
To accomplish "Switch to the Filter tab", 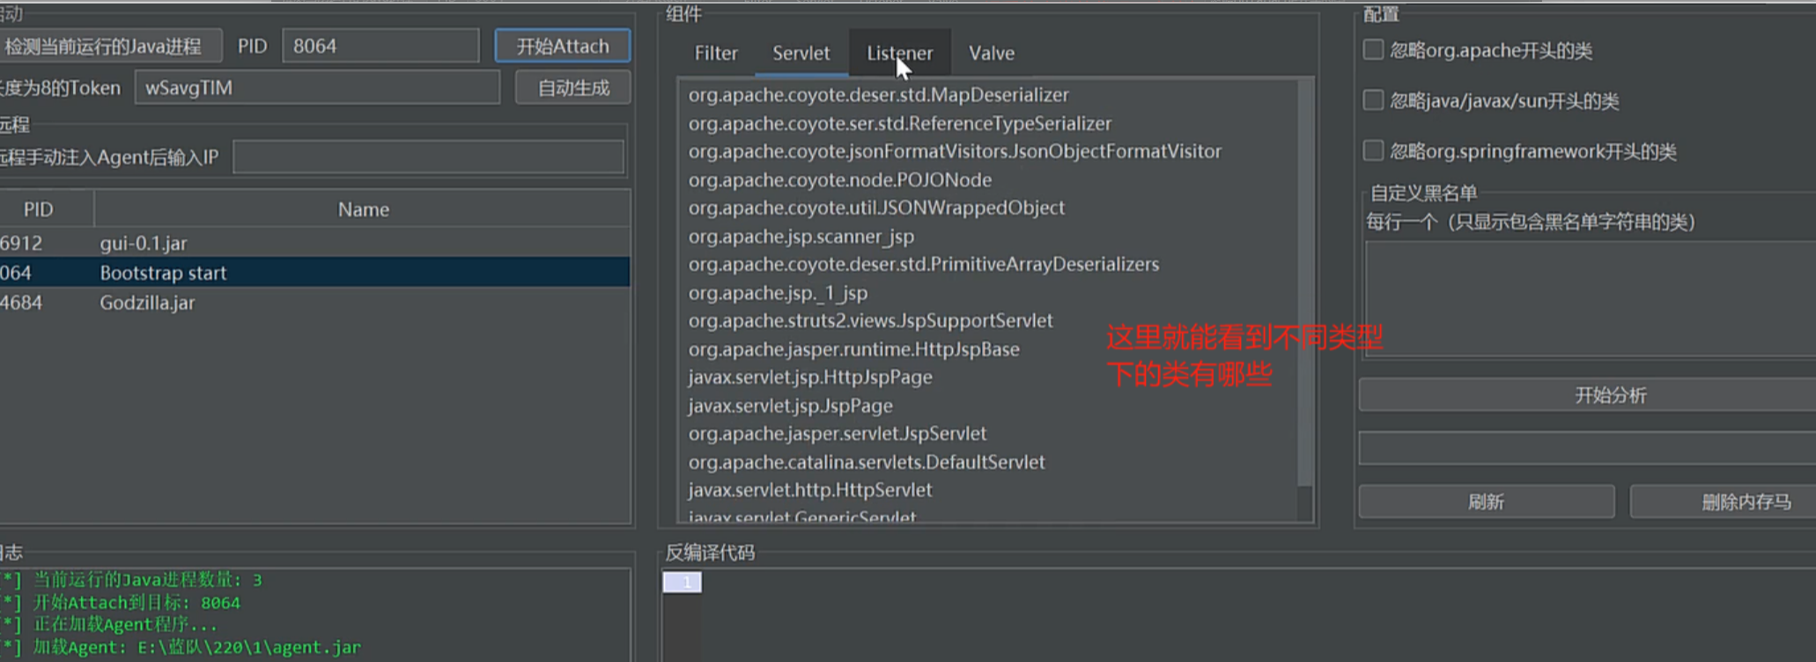I will click(x=716, y=53).
